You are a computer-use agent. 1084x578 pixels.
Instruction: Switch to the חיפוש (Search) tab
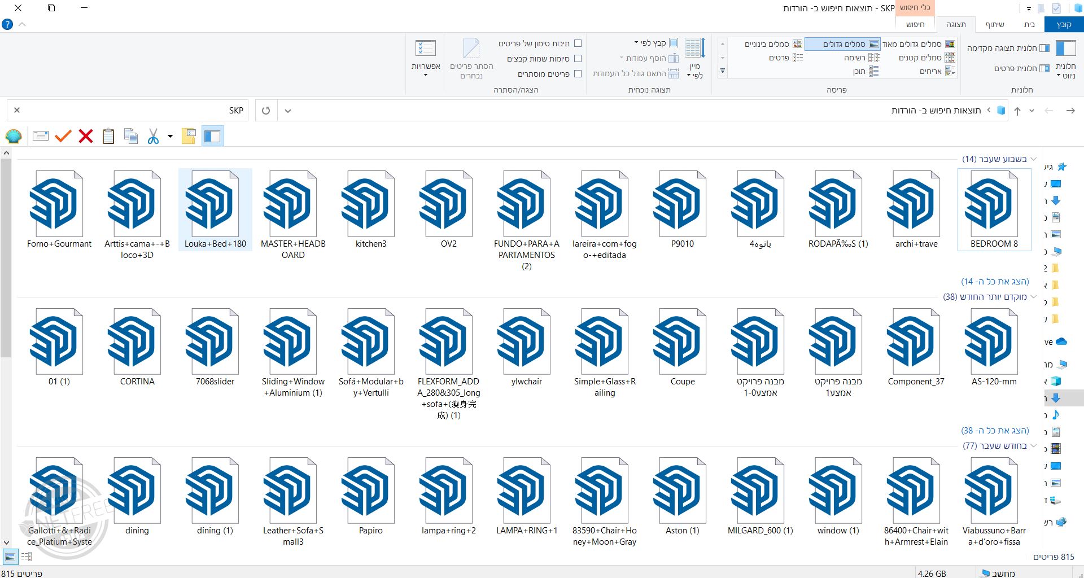click(x=915, y=24)
